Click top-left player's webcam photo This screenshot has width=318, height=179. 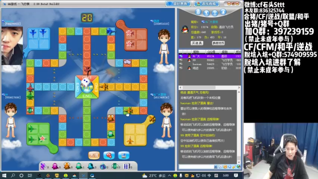coord(12,46)
